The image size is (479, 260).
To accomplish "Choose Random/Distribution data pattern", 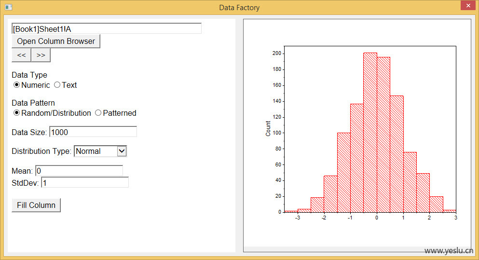I will pyautogui.click(x=16, y=113).
